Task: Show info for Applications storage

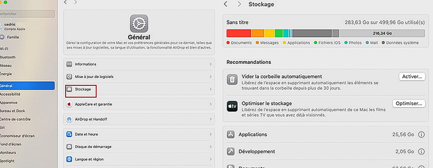Action: tap(421, 135)
